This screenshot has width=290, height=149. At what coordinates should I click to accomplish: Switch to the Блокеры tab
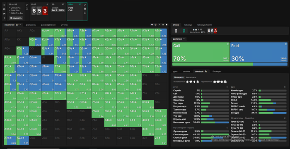[217, 71]
